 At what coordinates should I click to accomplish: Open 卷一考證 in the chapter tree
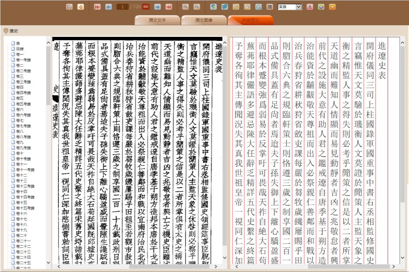(23, 60)
